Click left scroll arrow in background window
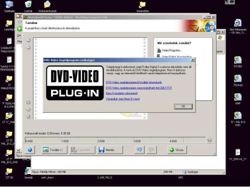Screen dimensions: 250x187 click(18, 151)
